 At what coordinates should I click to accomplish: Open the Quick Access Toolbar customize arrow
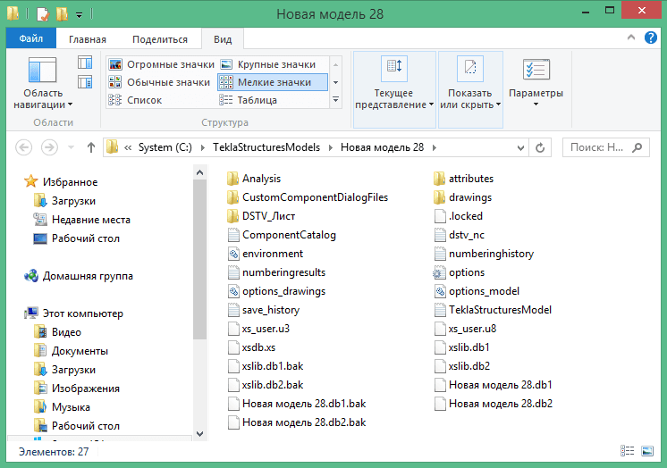[x=79, y=15]
